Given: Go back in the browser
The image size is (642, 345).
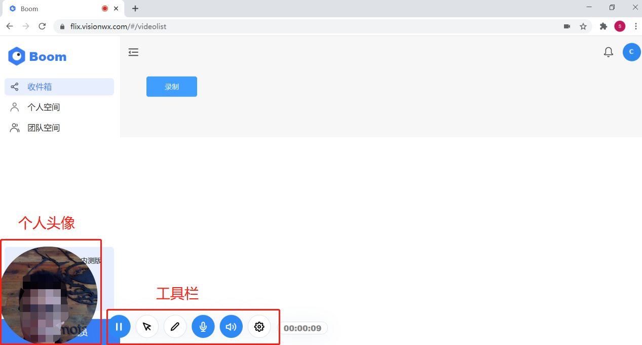Looking at the screenshot, I should (10, 26).
